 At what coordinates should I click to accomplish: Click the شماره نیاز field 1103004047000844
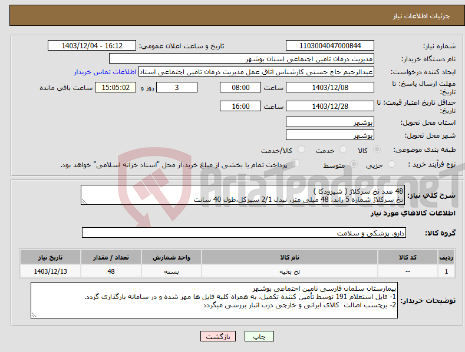tap(330, 46)
